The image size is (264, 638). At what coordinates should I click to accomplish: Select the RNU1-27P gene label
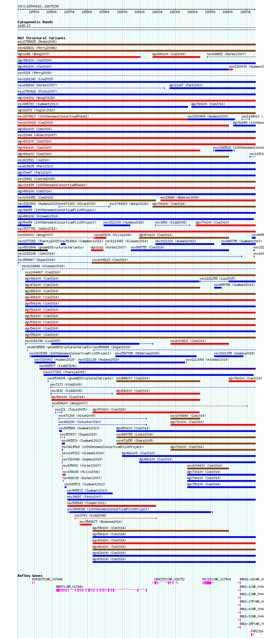tap(252, 601)
